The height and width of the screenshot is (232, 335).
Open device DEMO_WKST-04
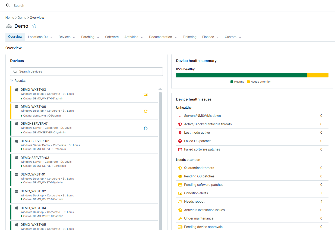tap(33, 208)
